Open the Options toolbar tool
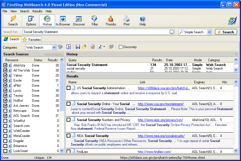This screenshot has height=161, width=241. [31, 21]
